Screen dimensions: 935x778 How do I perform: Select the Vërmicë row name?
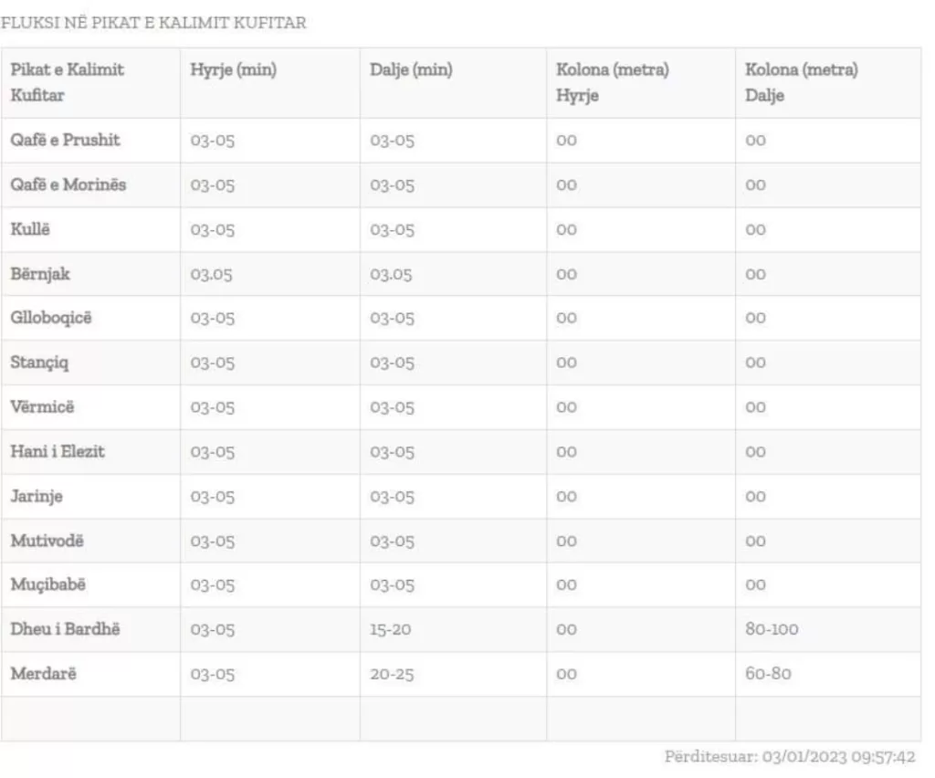pos(42,406)
